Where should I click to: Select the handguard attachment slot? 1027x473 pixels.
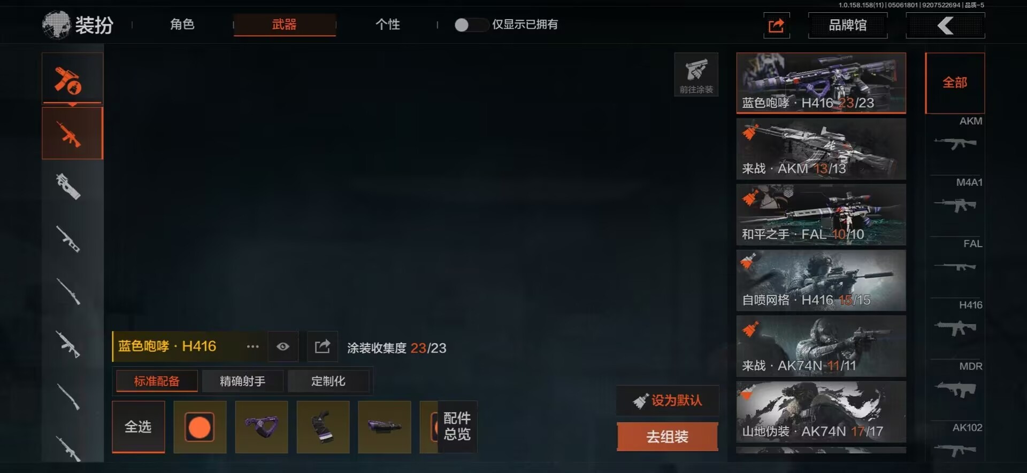coord(385,427)
